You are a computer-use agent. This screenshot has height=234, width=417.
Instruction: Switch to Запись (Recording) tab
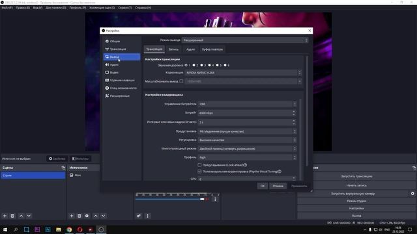point(174,49)
